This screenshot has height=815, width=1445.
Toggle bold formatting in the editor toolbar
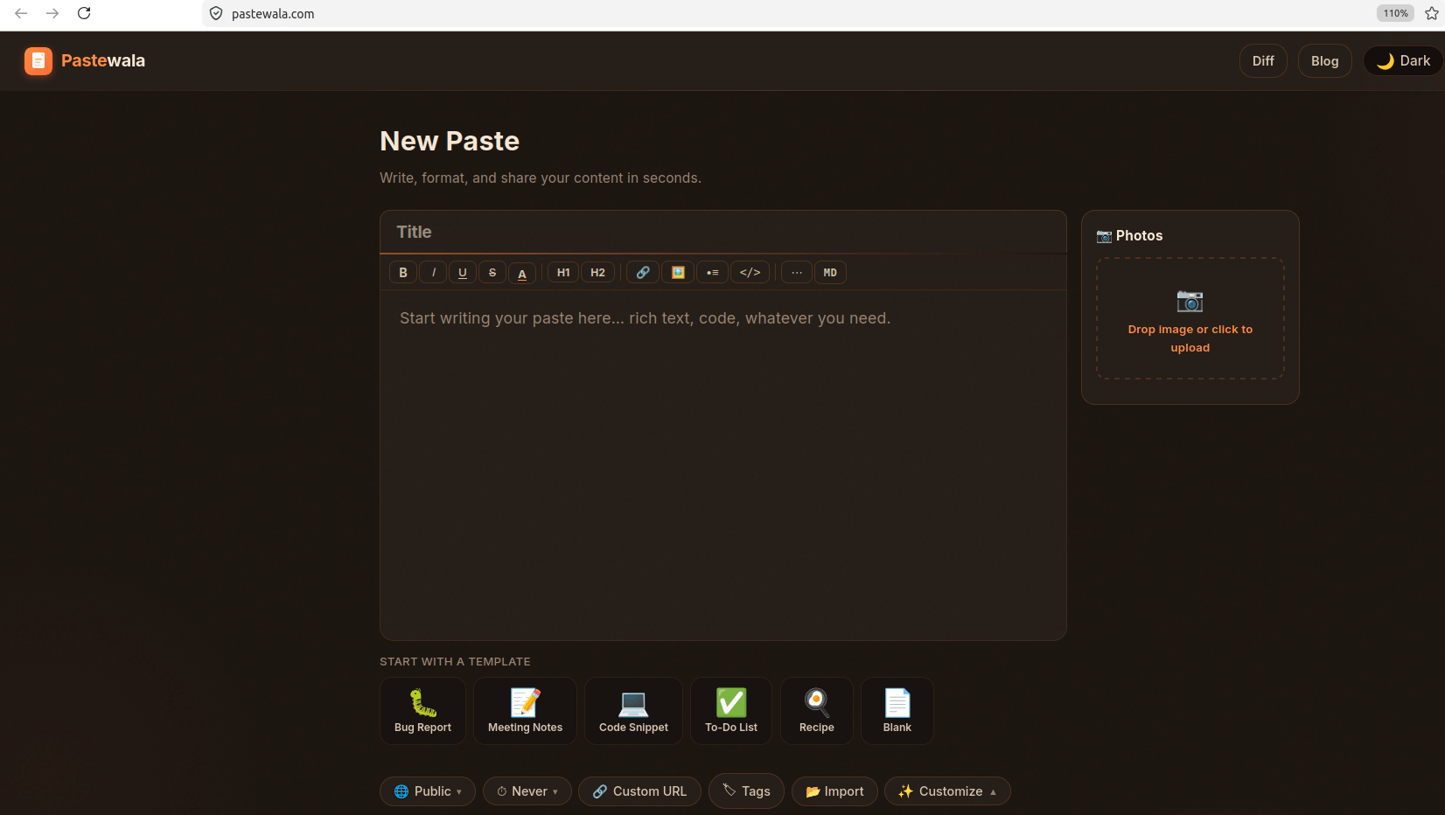(x=403, y=273)
